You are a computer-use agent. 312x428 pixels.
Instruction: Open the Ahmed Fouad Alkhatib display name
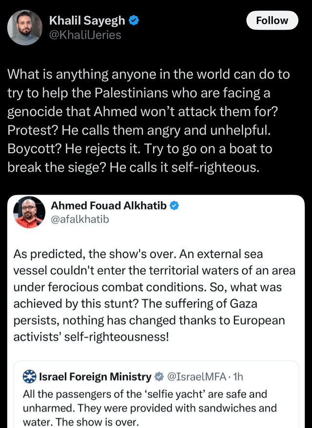tap(108, 205)
